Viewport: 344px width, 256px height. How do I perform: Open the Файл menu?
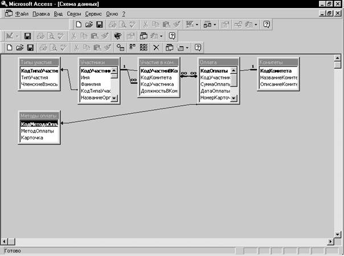[x=22, y=14]
